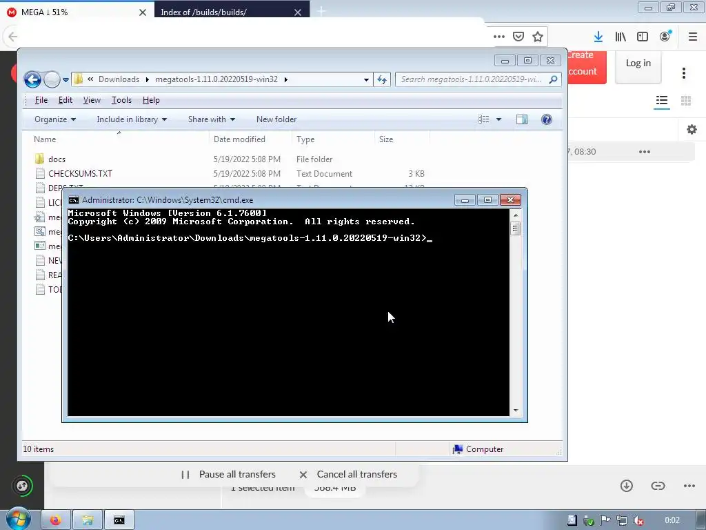
Task: Click the Firefox icon on the taskbar
Action: coord(56,520)
